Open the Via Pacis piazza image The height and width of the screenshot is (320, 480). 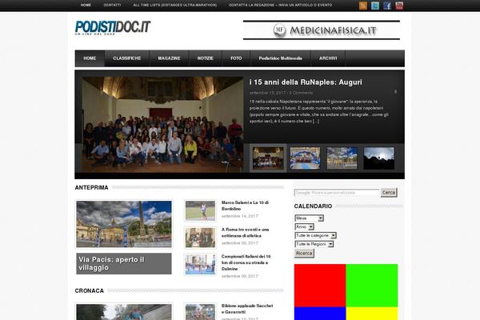[124, 224]
